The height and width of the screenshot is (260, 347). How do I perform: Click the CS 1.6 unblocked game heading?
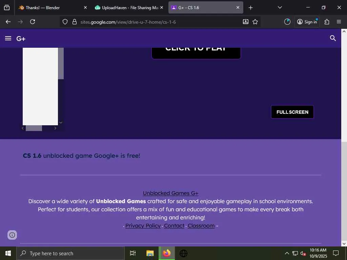81,156
